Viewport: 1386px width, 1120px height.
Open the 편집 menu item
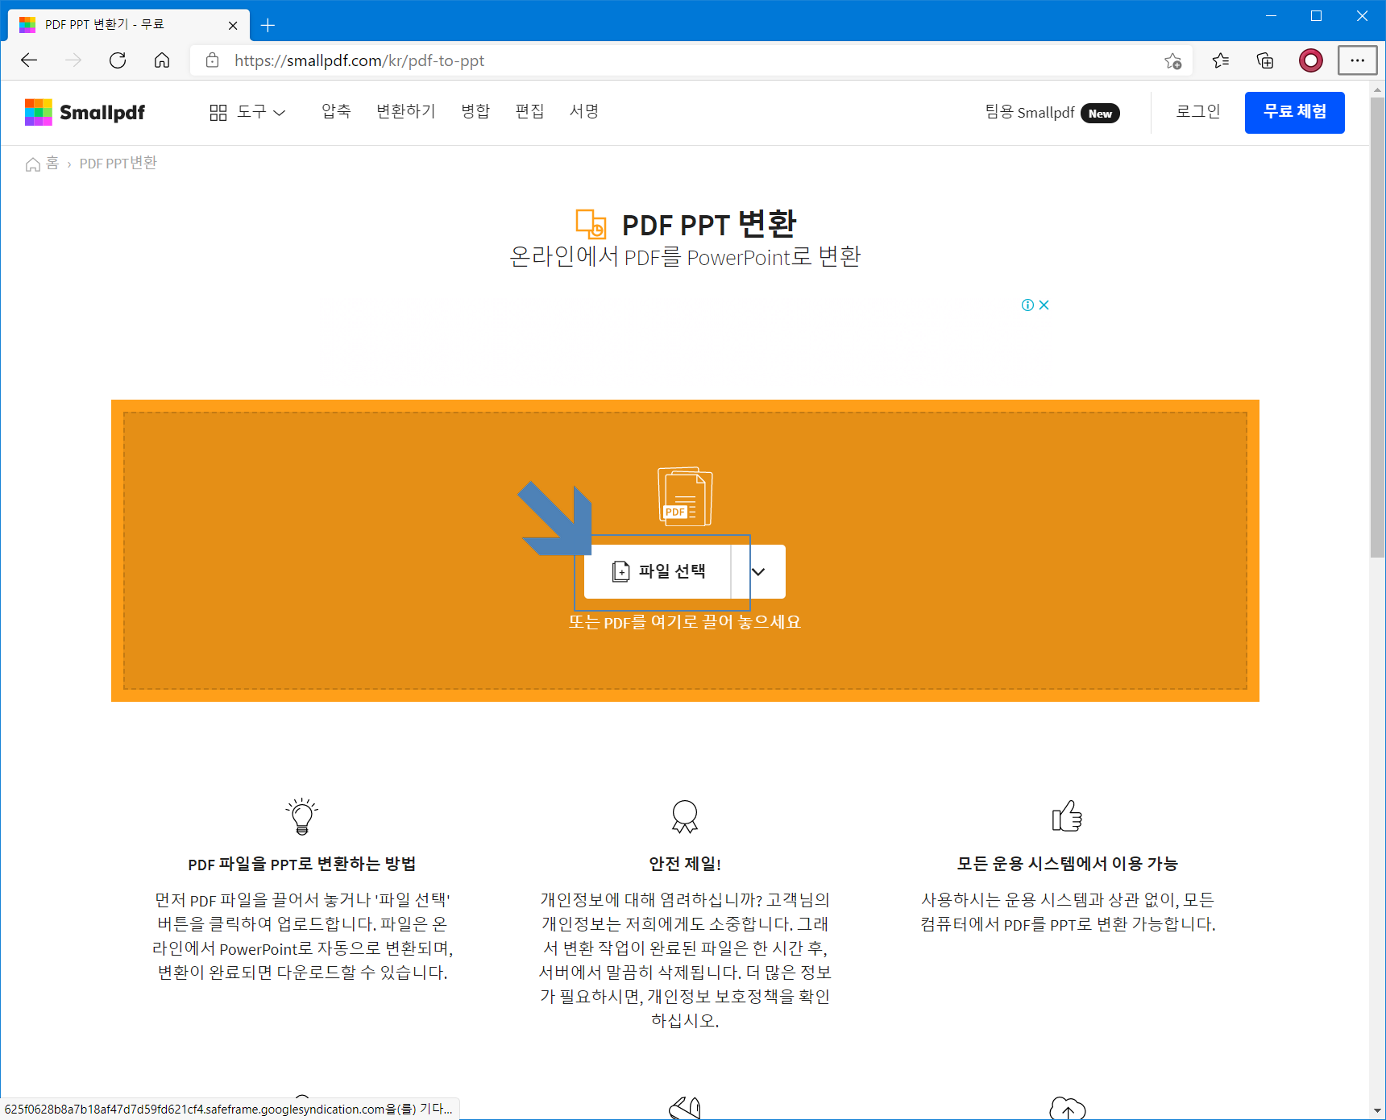click(529, 111)
